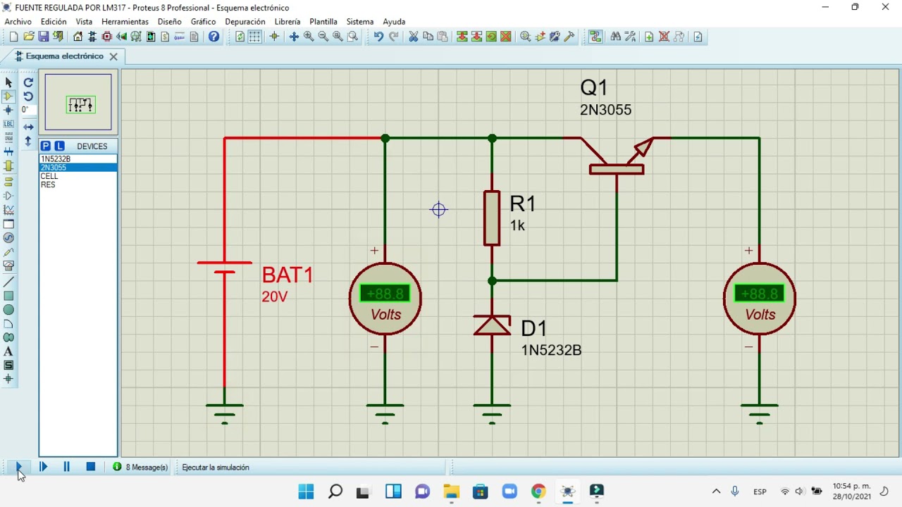Open the Depuración menu
The width and height of the screenshot is (902, 507).
coord(245,22)
